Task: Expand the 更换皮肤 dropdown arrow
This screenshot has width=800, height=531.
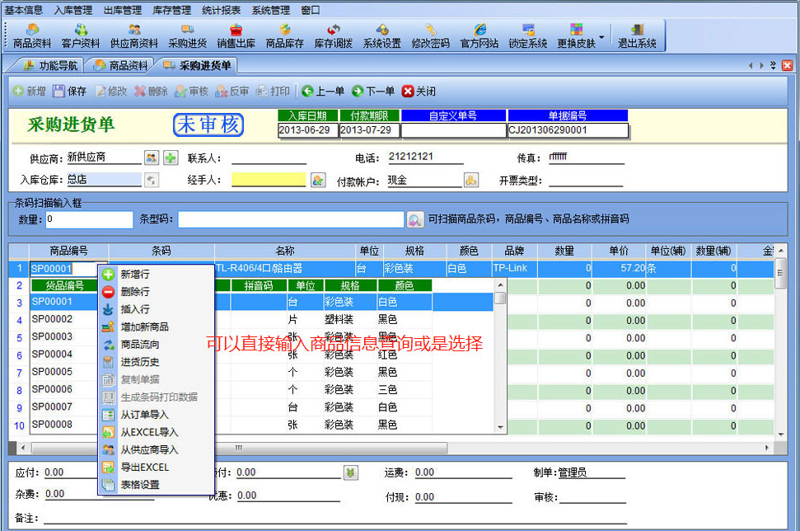Action: (x=601, y=36)
